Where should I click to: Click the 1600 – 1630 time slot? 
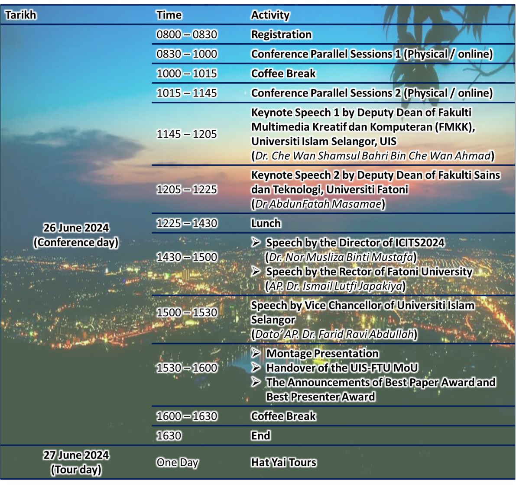tap(187, 416)
